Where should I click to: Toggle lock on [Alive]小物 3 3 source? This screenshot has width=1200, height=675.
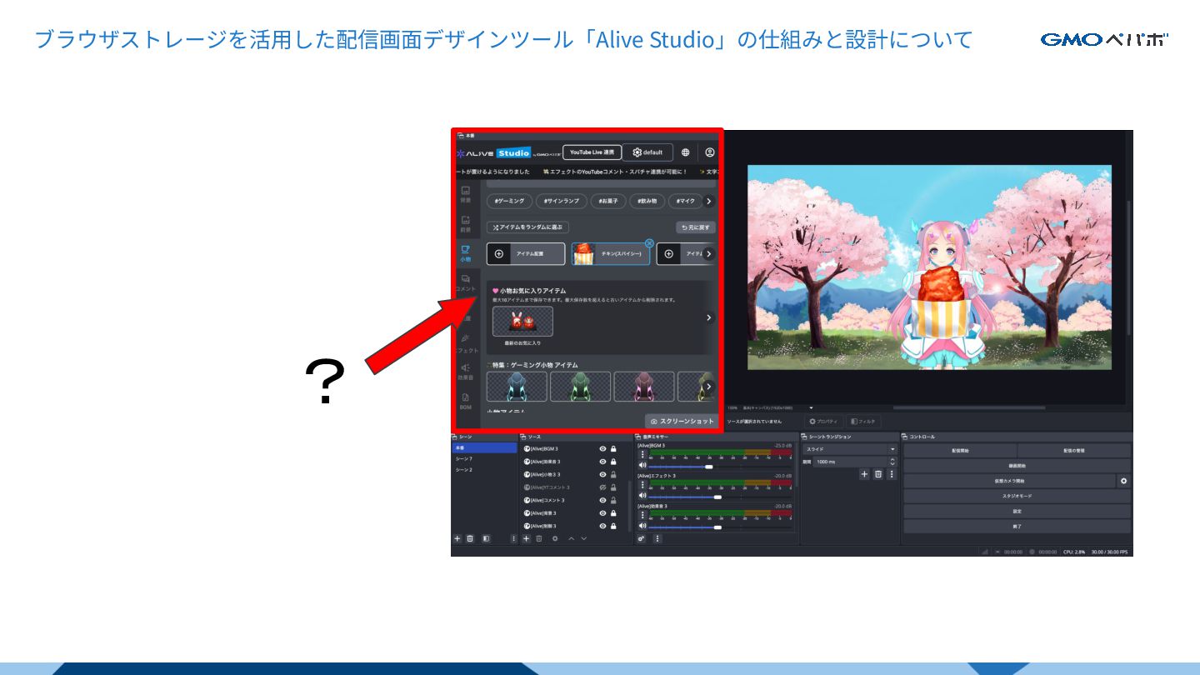coord(613,474)
